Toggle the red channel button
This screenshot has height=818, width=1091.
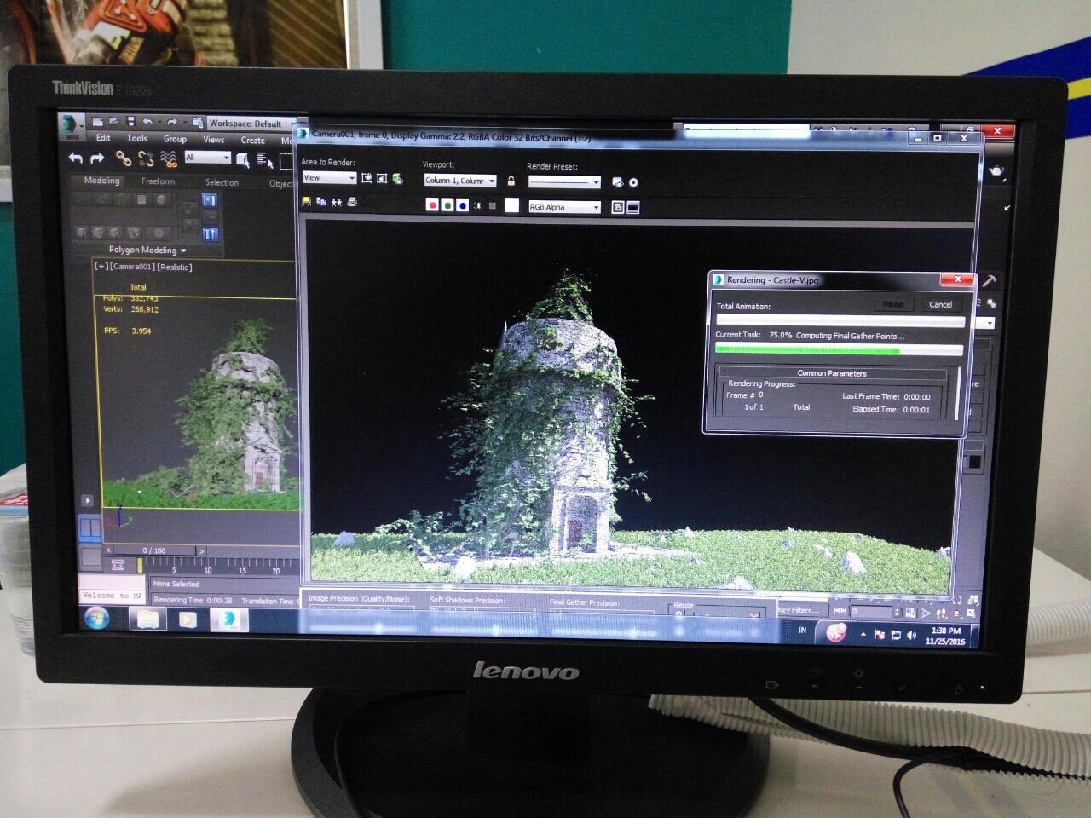432,205
